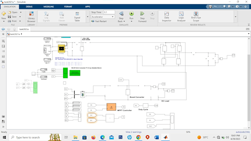Click the Stop Time input field
Image resolution: width=251 pixels, height=141 pixels.
[109, 12]
